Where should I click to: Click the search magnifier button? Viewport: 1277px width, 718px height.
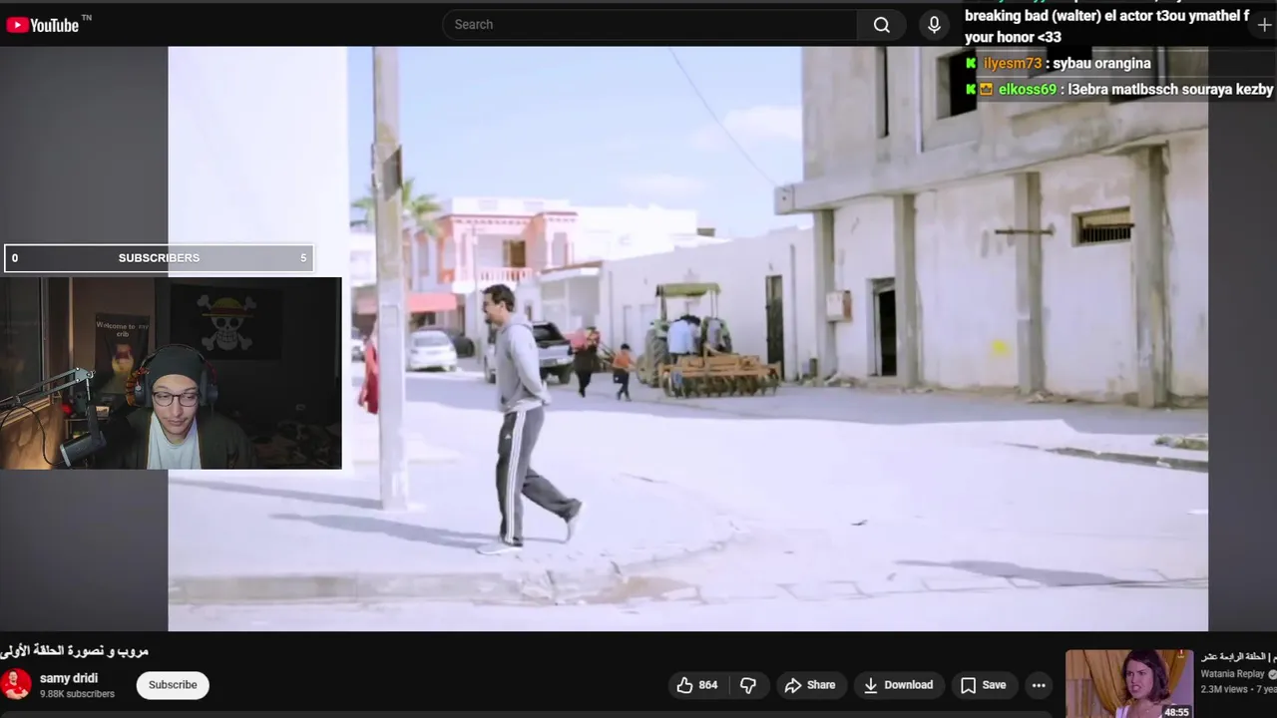[x=882, y=25]
